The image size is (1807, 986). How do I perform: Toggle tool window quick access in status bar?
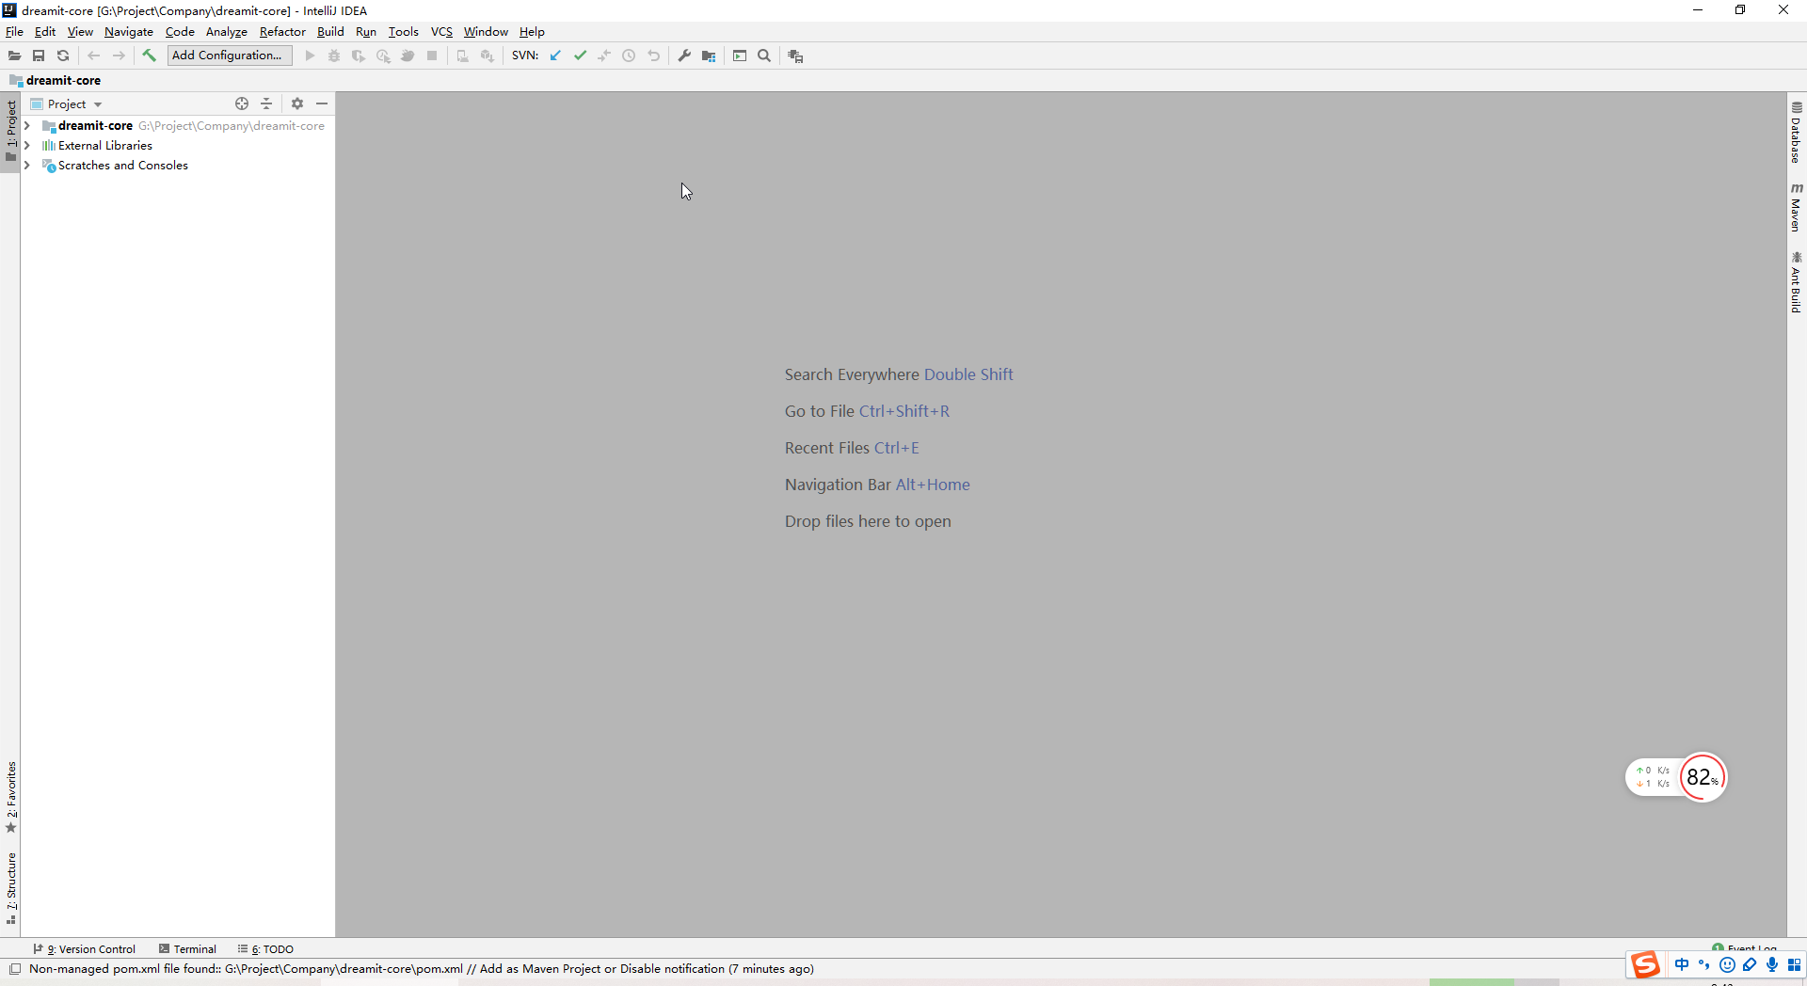[15, 969]
